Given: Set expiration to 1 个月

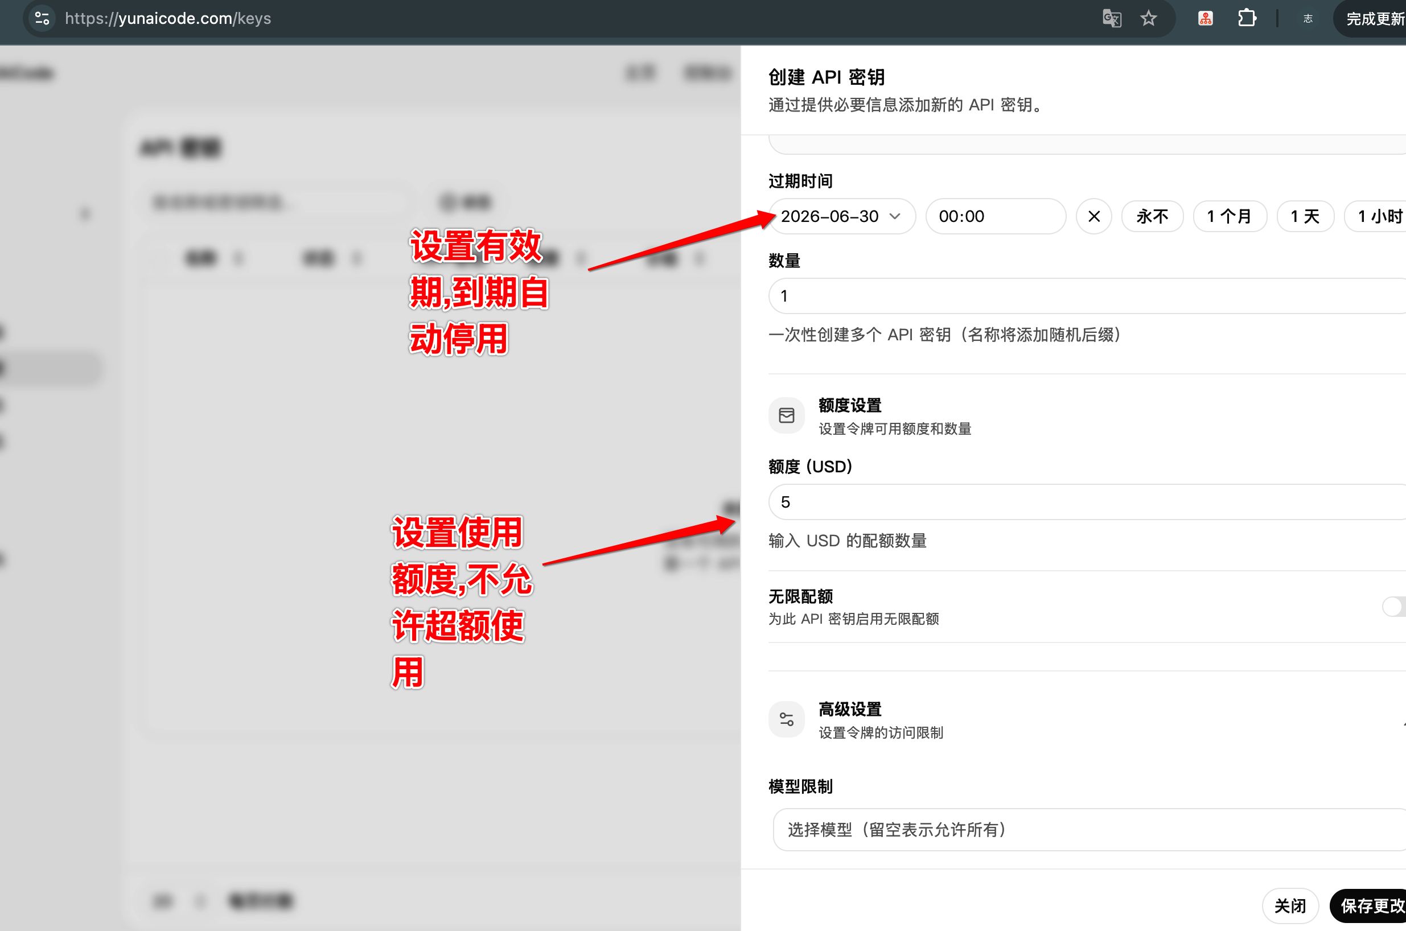Looking at the screenshot, I should point(1230,216).
